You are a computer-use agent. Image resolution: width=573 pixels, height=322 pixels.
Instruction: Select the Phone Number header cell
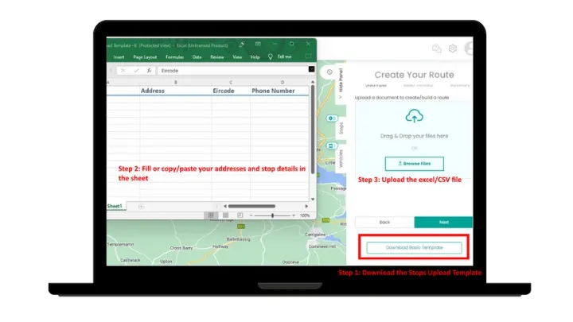[280, 91]
